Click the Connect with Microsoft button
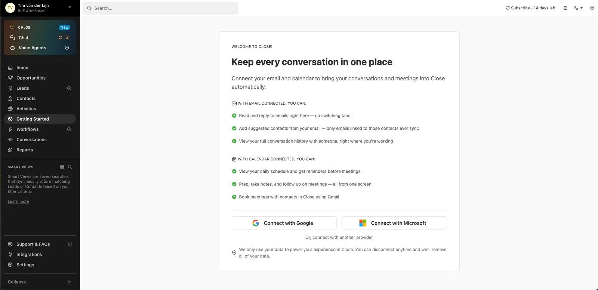Screen dimensions: 598x290 point(394,223)
